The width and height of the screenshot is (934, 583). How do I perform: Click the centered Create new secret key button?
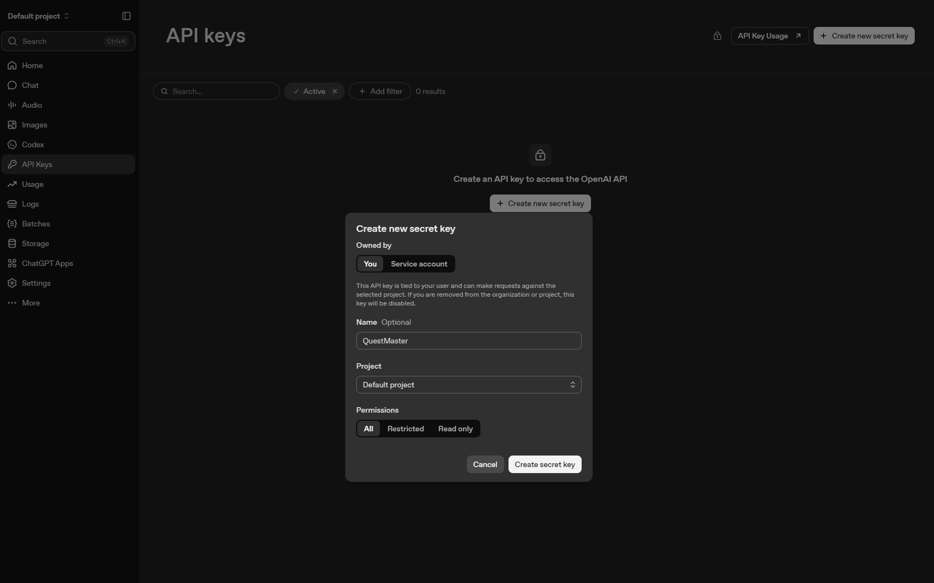pos(540,203)
